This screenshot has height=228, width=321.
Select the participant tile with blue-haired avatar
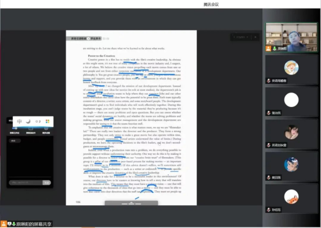(x=291, y=166)
